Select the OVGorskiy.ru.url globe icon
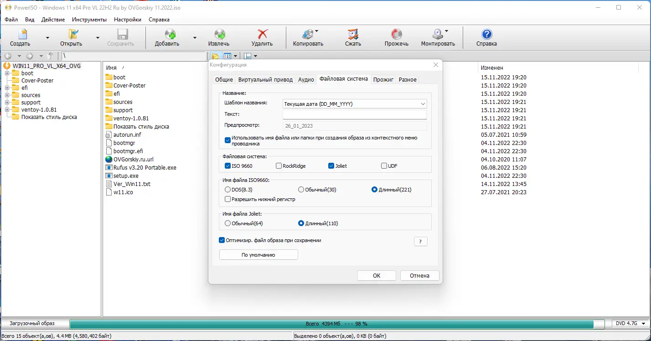The height and width of the screenshot is (341, 651). coord(108,160)
